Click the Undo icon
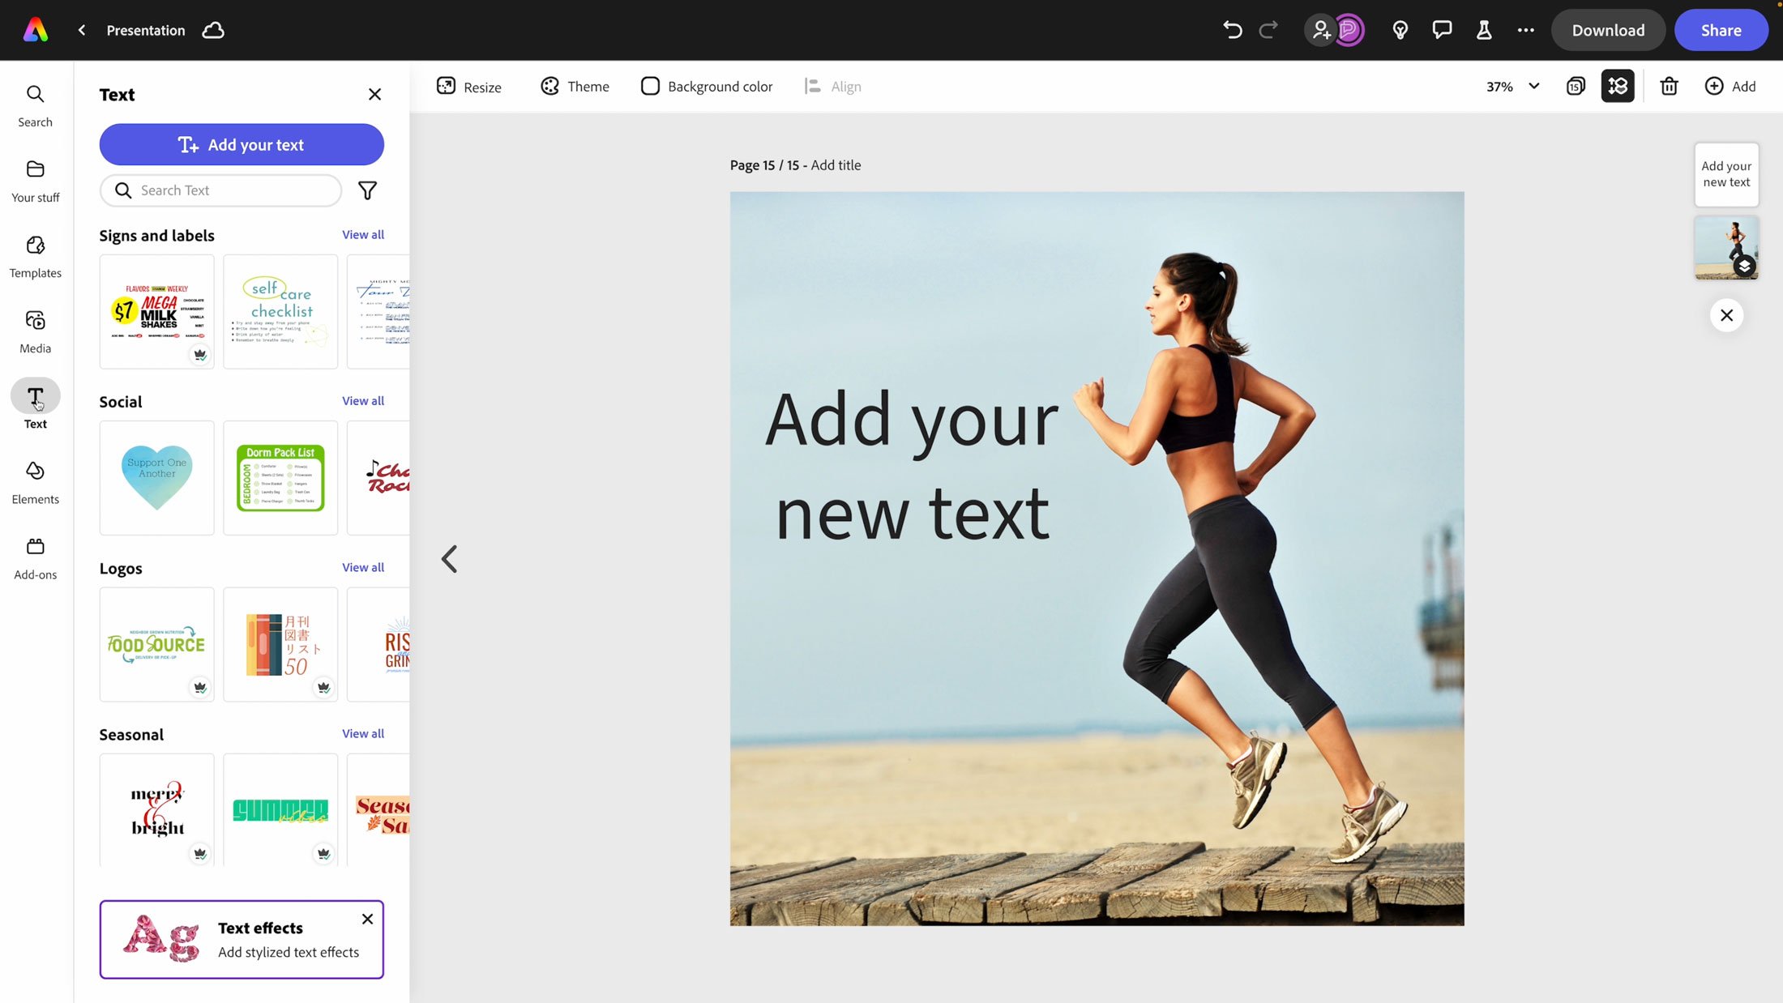Image resolution: width=1783 pixels, height=1003 pixels. pyautogui.click(x=1232, y=29)
